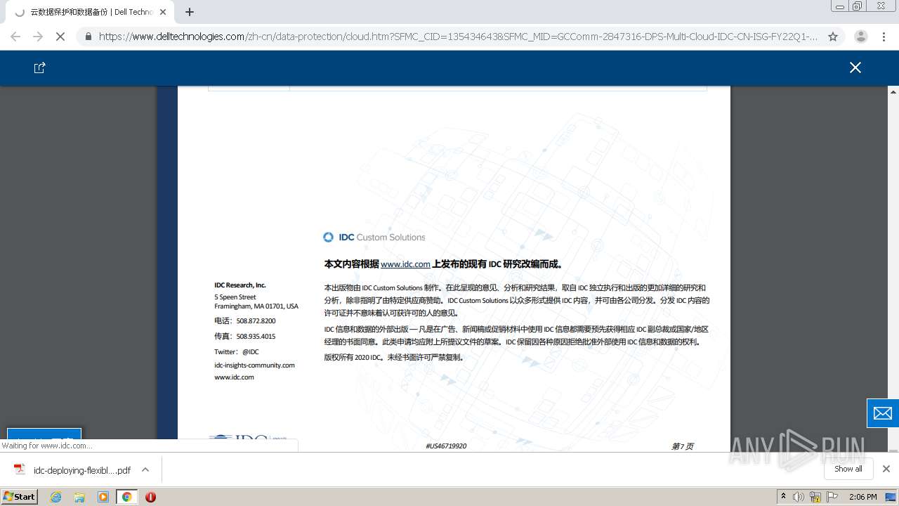Click the red stop-sign taskbar icon
The width and height of the screenshot is (899, 506).
click(150, 497)
